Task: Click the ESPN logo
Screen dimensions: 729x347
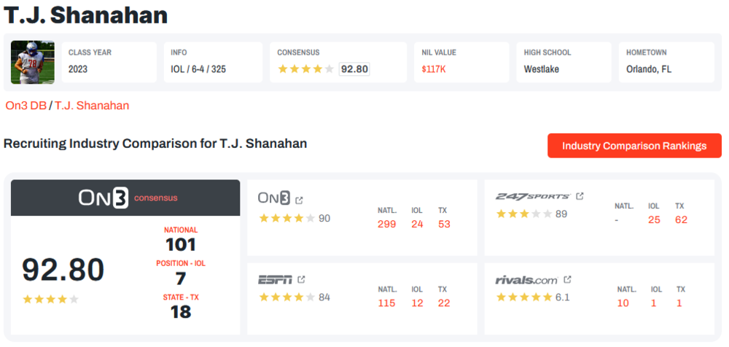Action: [275, 279]
